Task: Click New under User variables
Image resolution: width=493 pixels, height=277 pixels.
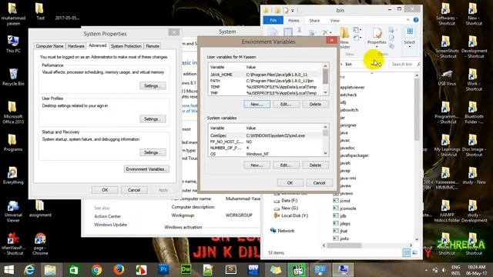Action: pos(257,105)
